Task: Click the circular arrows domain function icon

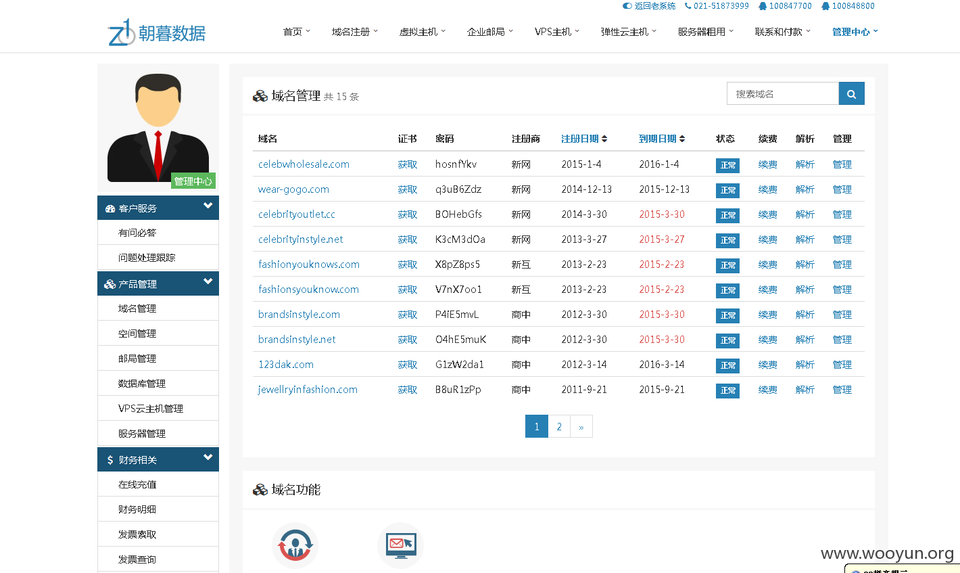Action: pyautogui.click(x=295, y=545)
